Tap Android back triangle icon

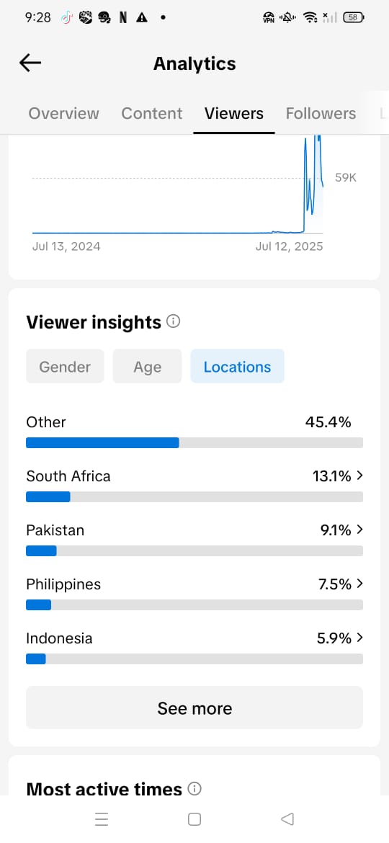tap(287, 819)
